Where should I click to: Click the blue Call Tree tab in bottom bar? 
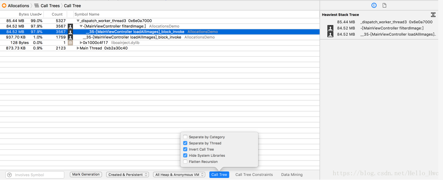(x=219, y=175)
